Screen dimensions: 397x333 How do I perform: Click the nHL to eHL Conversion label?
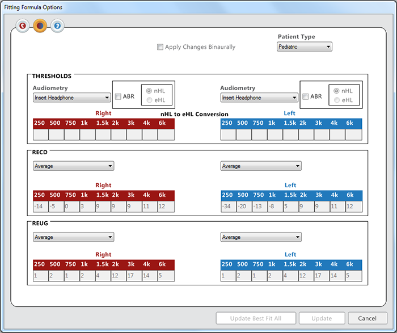[x=195, y=114]
